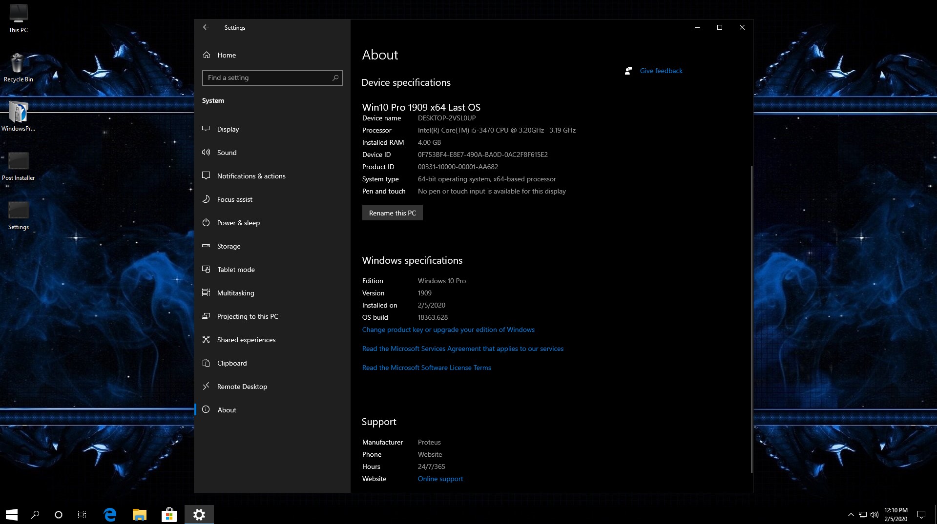Open Microsoft Software License Terms link
The width and height of the screenshot is (937, 524).
click(x=426, y=368)
